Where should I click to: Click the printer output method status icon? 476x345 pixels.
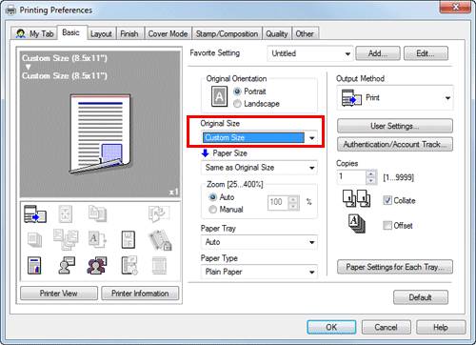(35, 213)
